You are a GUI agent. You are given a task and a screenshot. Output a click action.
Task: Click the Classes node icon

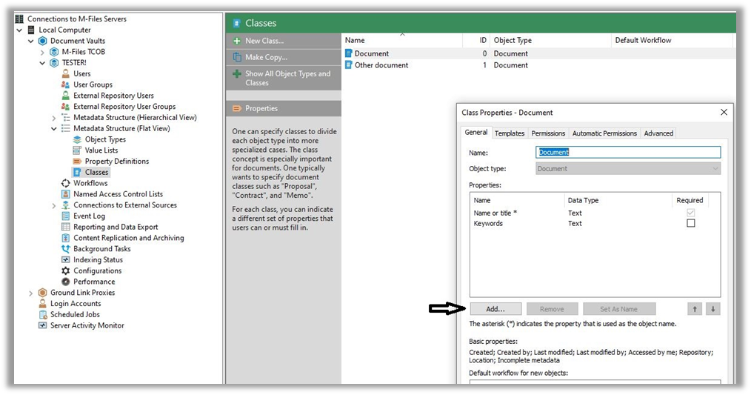tap(77, 172)
